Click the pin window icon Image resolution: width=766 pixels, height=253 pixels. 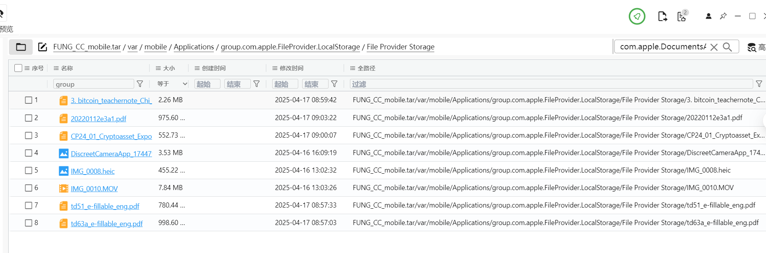[x=723, y=16]
